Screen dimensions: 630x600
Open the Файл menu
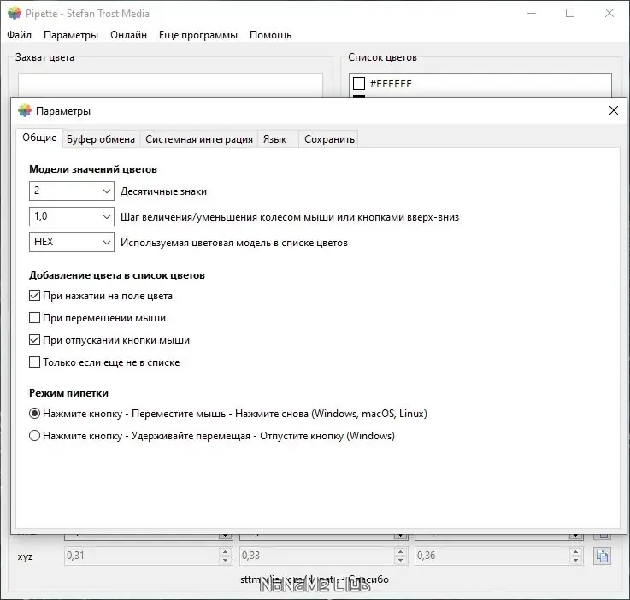pyautogui.click(x=20, y=35)
